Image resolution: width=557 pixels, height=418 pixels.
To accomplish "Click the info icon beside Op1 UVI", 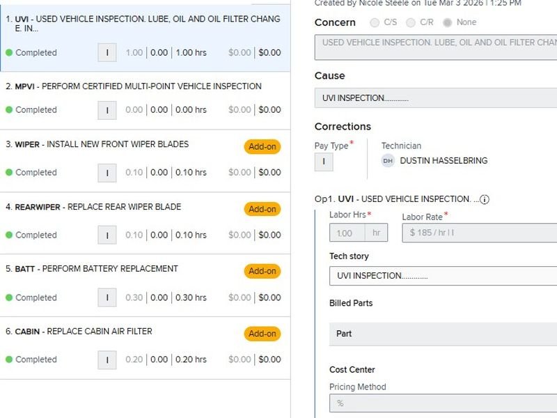I will point(485,199).
